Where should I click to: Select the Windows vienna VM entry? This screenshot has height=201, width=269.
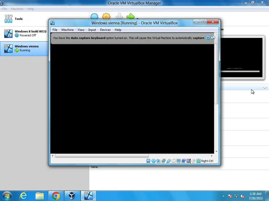pos(24,48)
